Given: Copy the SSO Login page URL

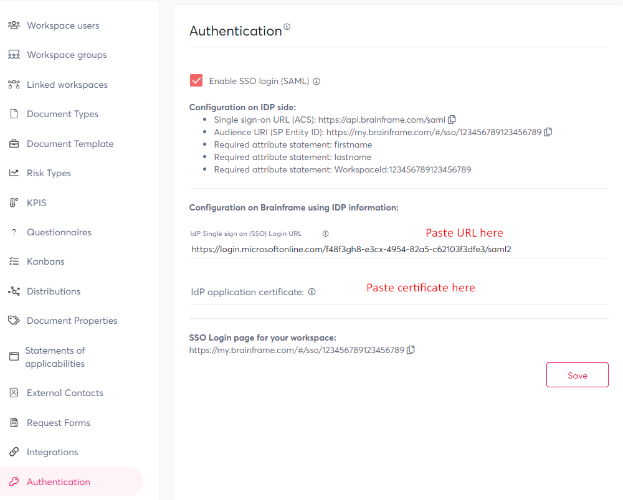Looking at the screenshot, I should click(x=411, y=350).
